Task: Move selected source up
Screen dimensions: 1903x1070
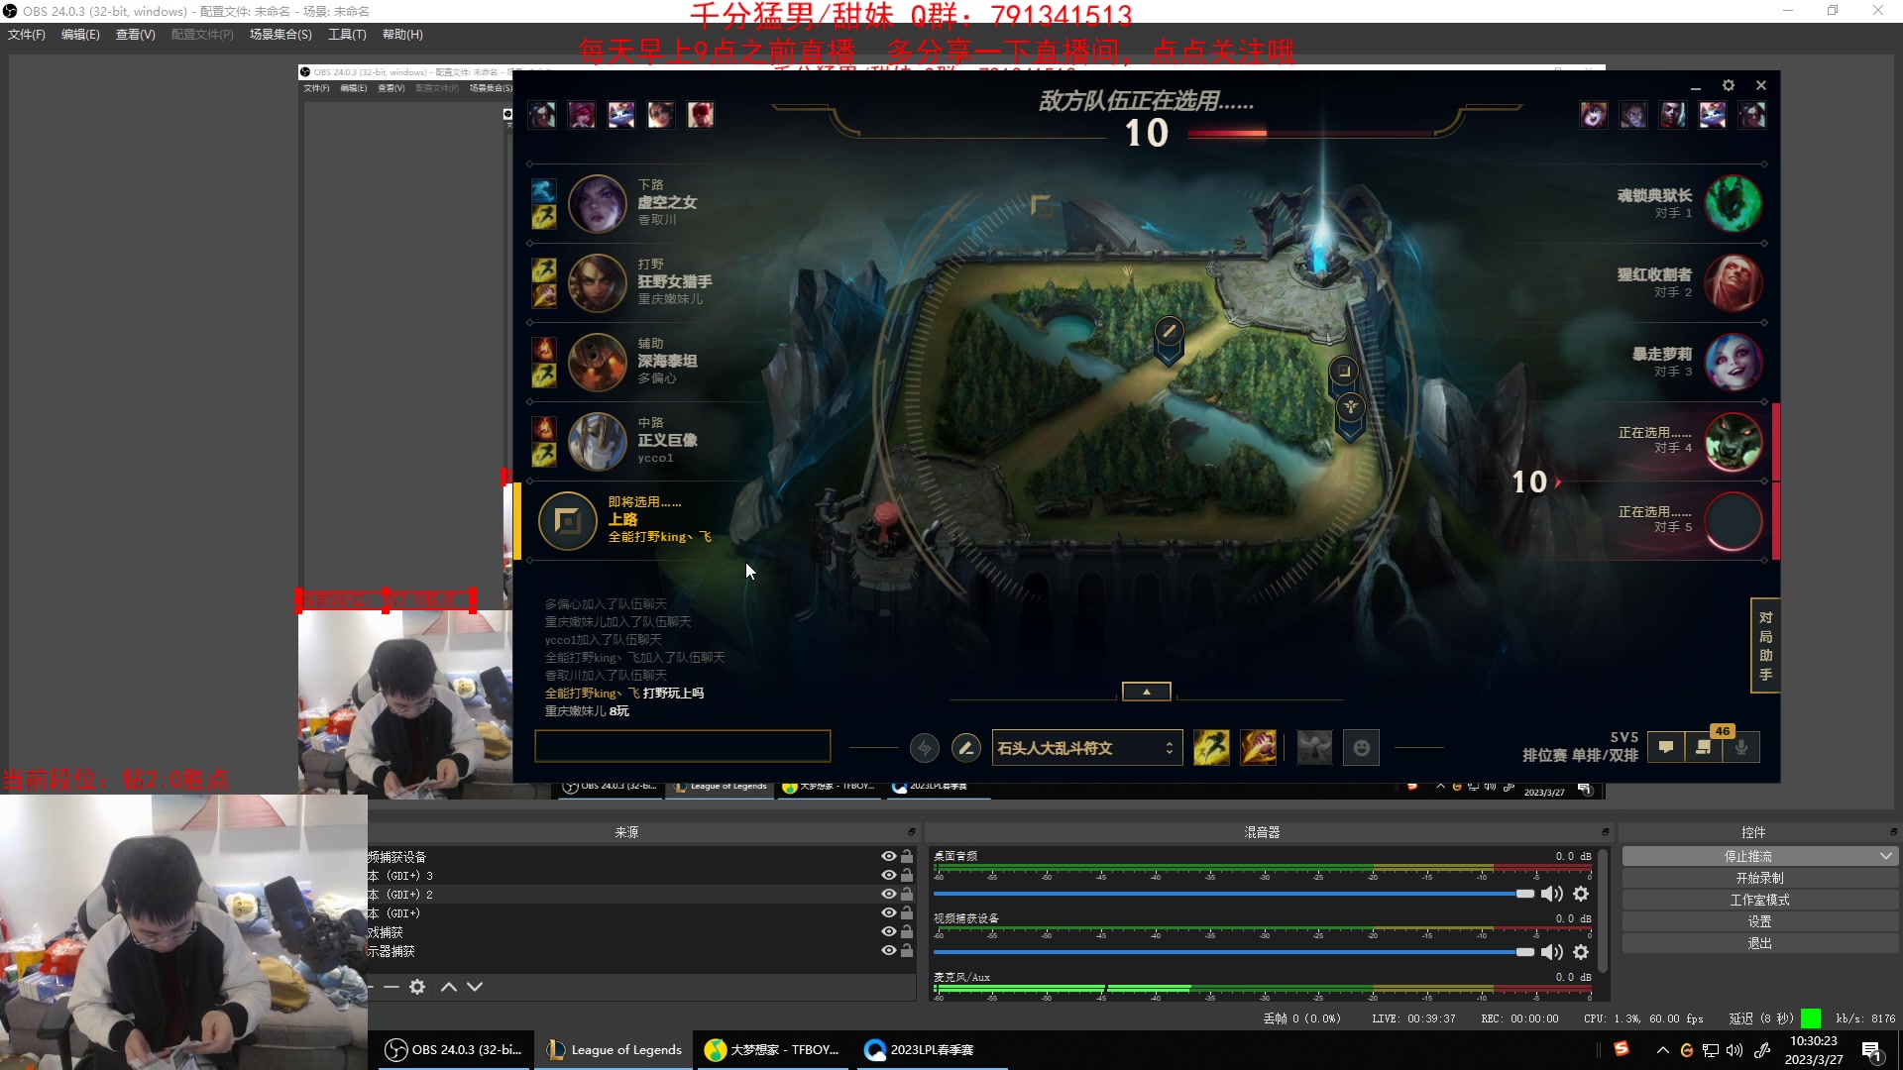Action: click(x=449, y=987)
